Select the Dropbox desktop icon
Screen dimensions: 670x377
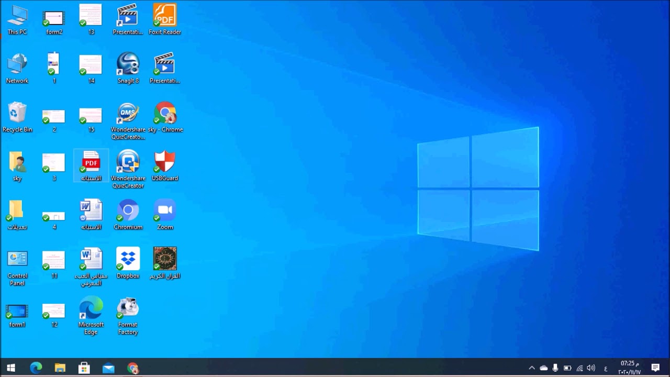pos(128,263)
